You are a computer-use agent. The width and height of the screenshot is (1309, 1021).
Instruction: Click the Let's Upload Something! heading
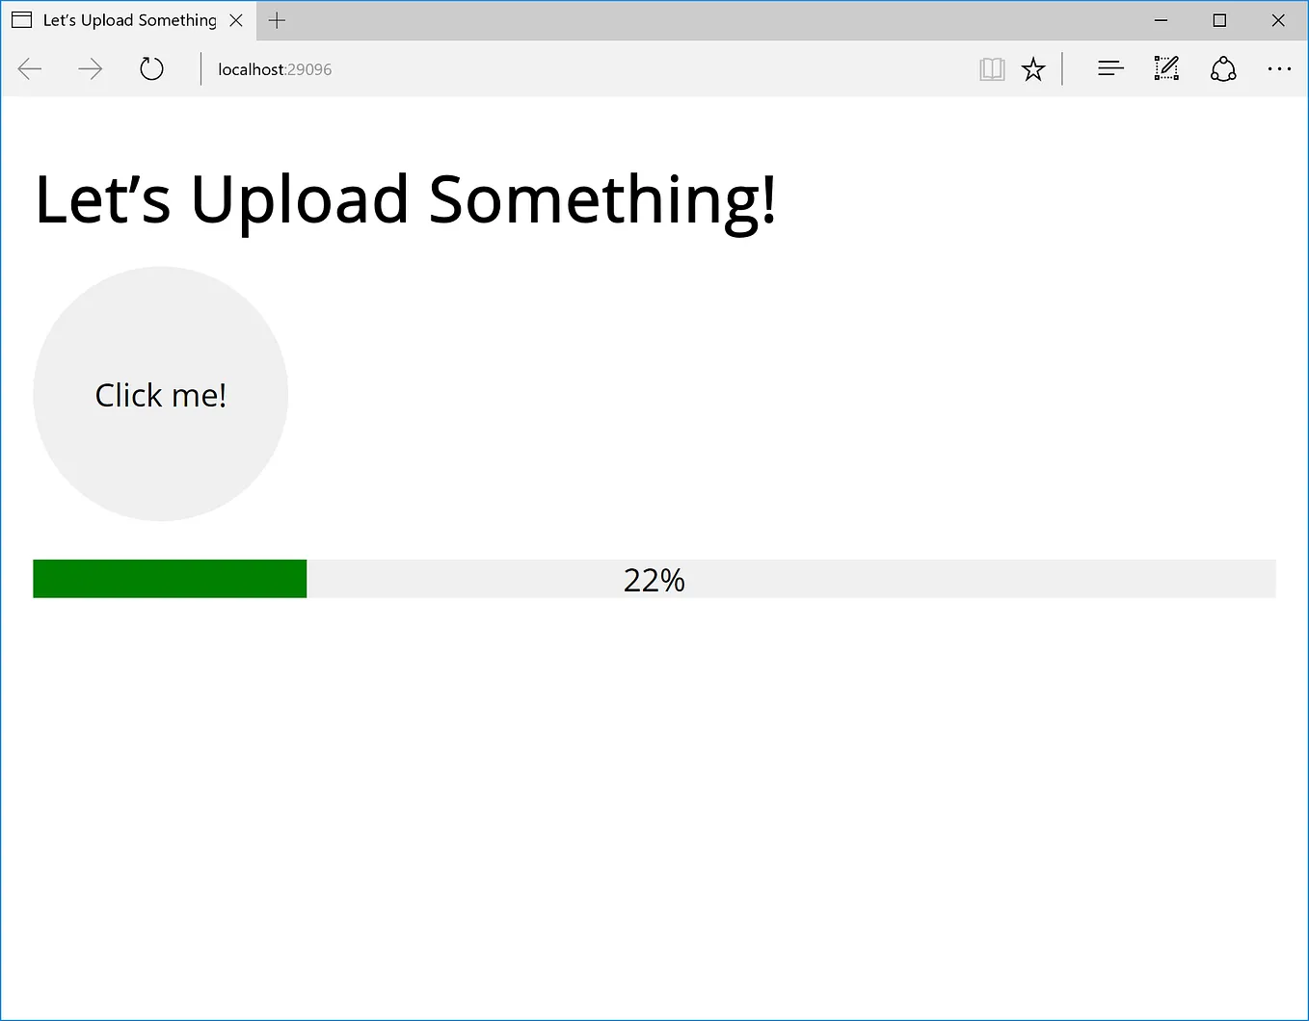point(406,200)
